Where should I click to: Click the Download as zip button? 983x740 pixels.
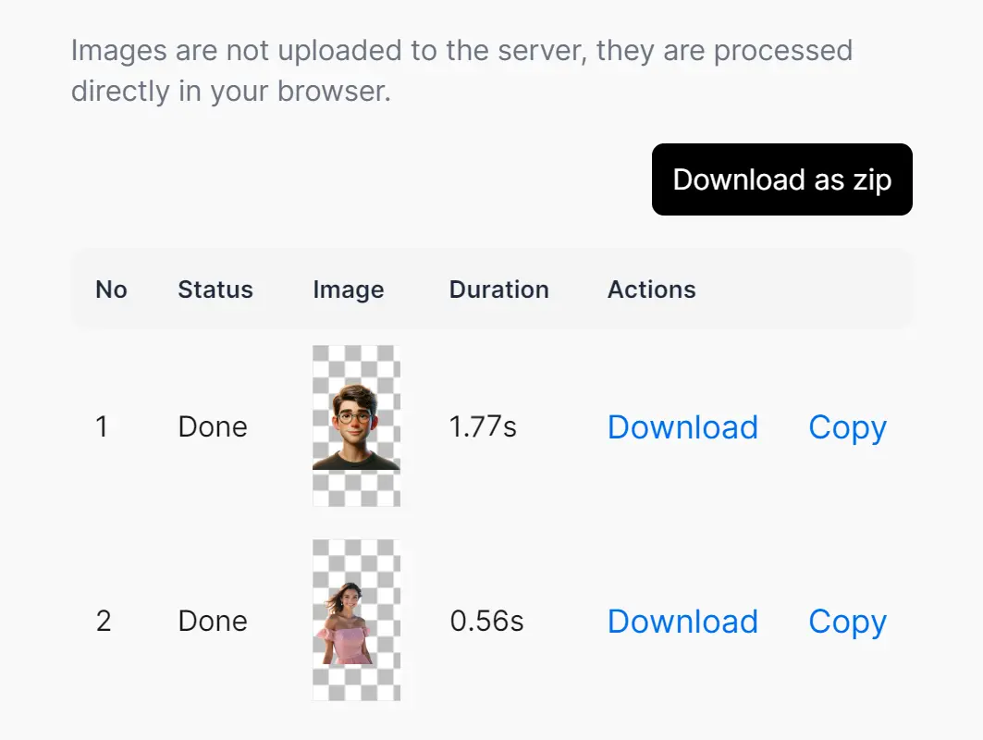pyautogui.click(x=781, y=179)
